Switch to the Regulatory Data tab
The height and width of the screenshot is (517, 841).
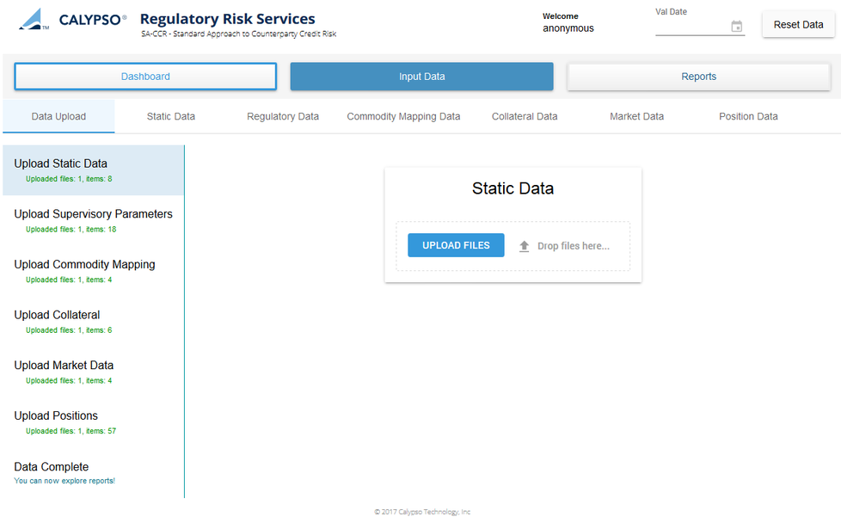coord(283,116)
